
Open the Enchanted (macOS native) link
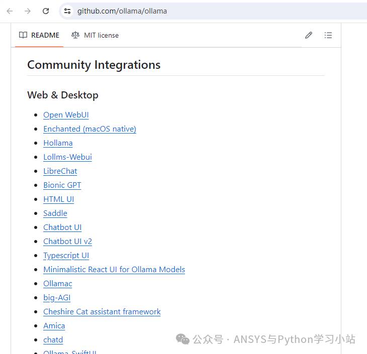(x=89, y=129)
